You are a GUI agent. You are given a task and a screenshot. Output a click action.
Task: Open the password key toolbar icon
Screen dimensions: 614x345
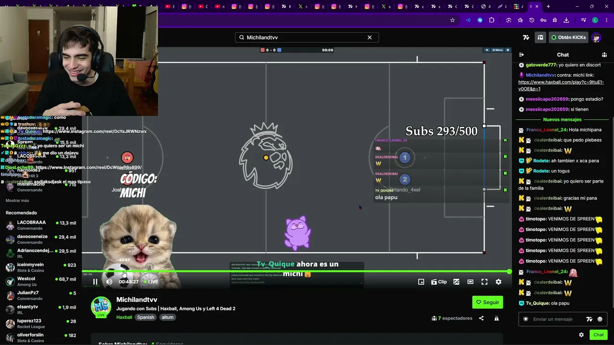click(543, 20)
